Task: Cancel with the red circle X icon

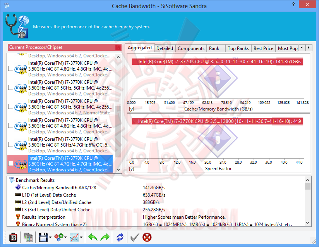Action: pos(147,237)
